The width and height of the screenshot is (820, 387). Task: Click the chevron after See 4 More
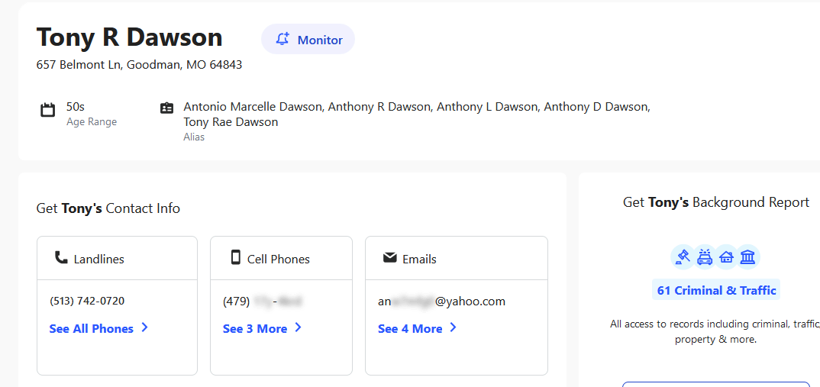point(453,328)
